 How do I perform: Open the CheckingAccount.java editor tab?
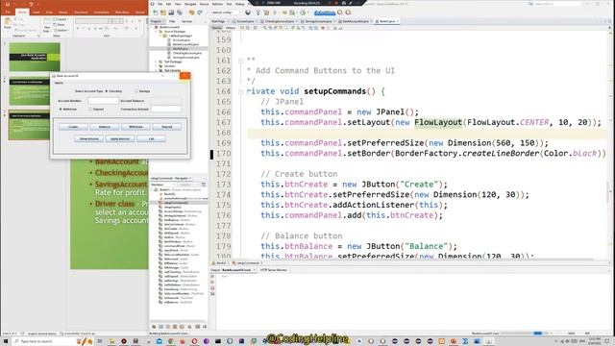point(280,21)
